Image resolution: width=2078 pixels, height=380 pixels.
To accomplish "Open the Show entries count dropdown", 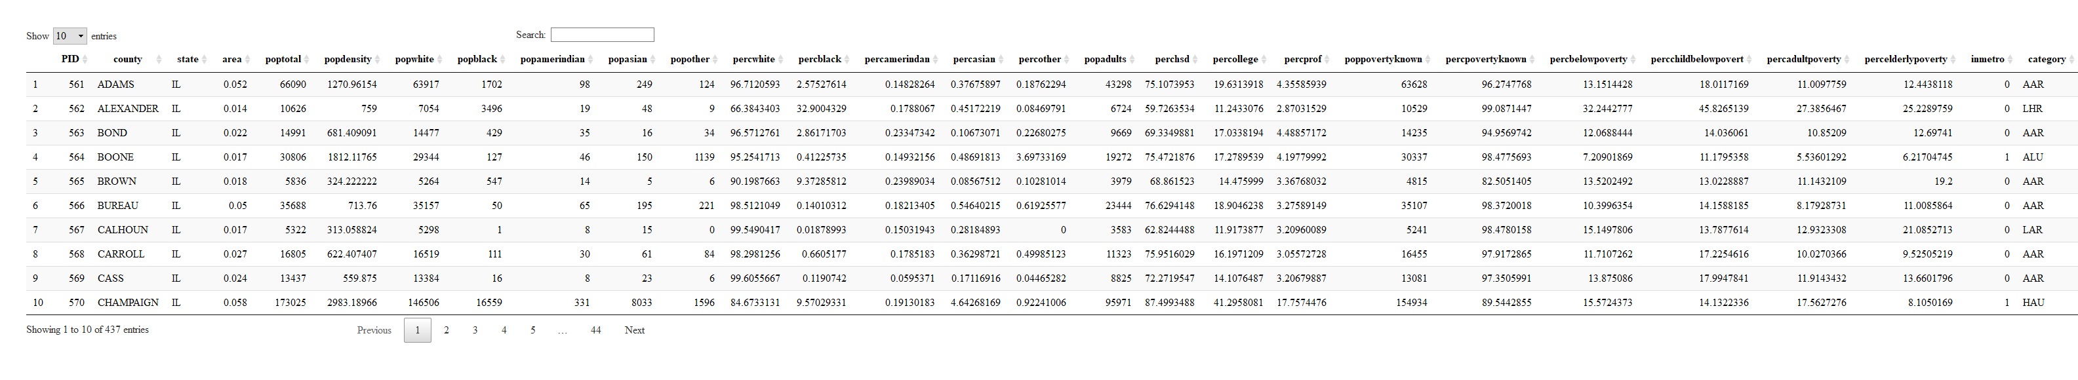I will (70, 36).
